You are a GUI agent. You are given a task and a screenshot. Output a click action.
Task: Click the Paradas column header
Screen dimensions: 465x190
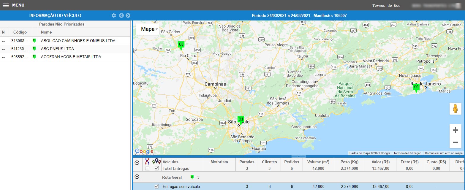pos(247,162)
